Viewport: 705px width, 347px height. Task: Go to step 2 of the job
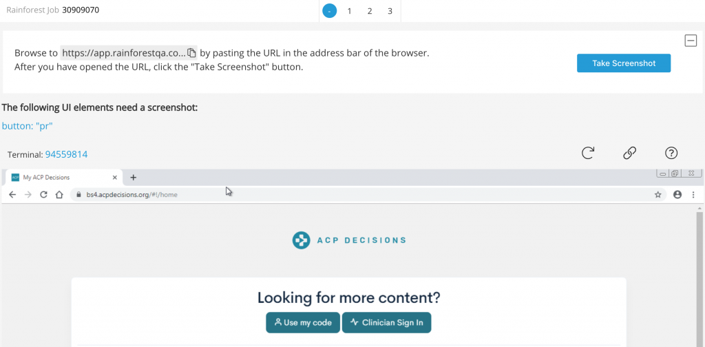pyautogui.click(x=370, y=11)
